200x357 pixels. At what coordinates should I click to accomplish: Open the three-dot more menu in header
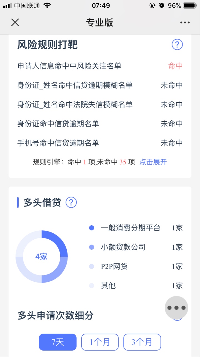coord(185,23)
